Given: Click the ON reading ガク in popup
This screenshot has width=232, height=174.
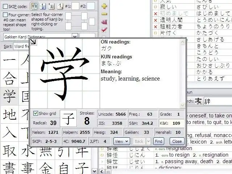Looking at the screenshot, I should 106,48.
